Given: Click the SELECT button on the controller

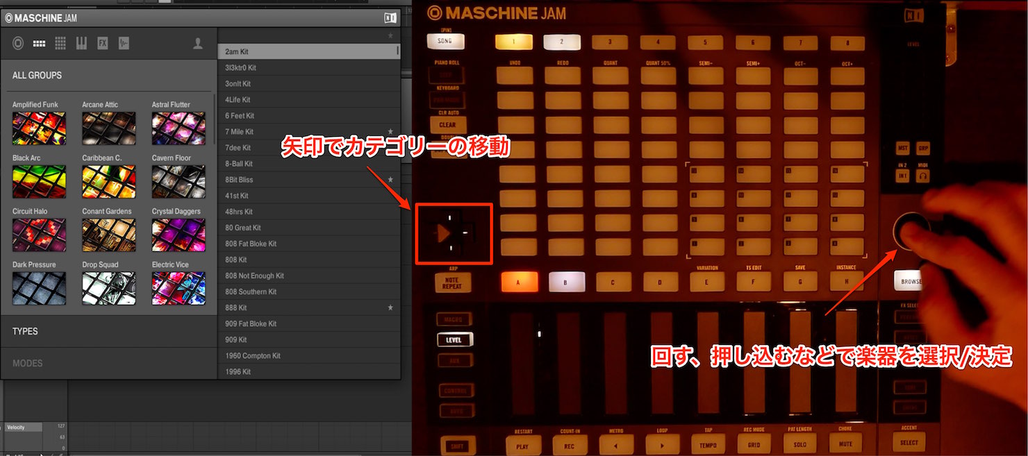Looking at the screenshot, I should pos(909,442).
